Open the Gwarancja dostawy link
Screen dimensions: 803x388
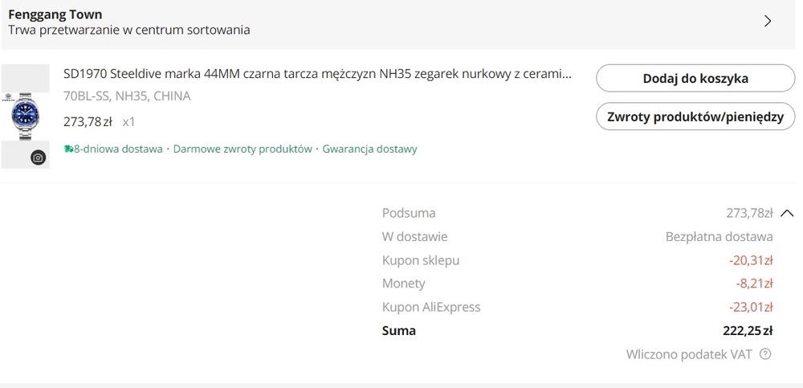click(369, 149)
